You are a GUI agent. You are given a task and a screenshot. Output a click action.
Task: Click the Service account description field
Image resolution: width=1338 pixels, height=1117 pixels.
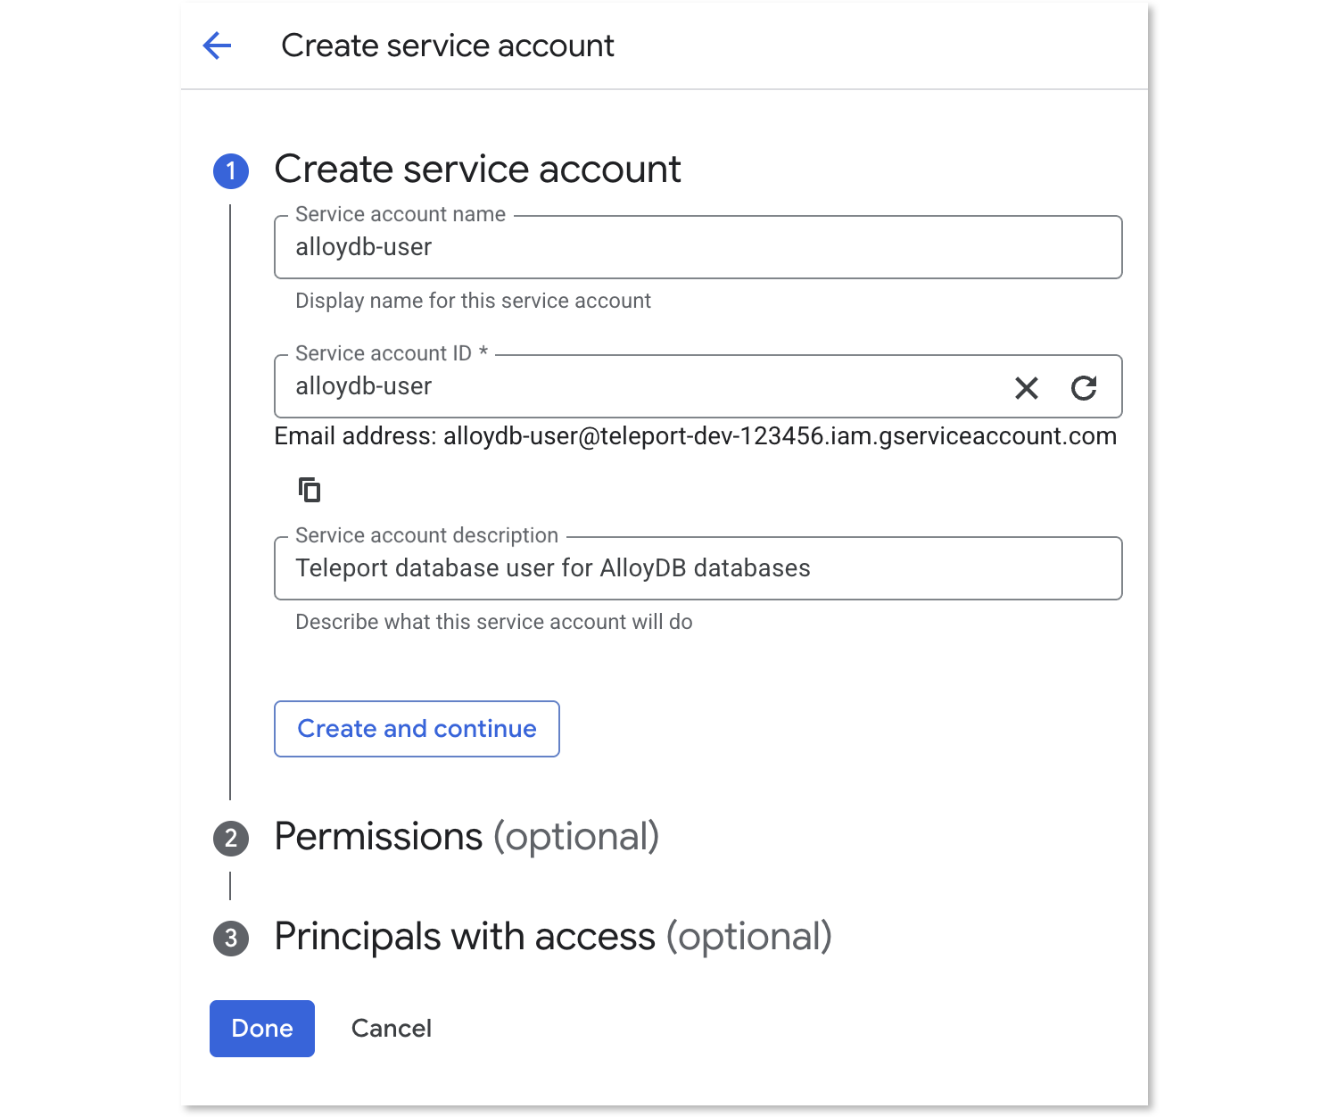tap(624, 568)
